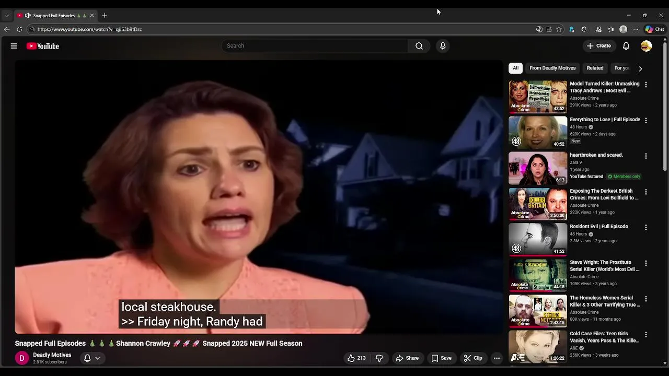Mute the tab via speaker icon

tap(28, 15)
